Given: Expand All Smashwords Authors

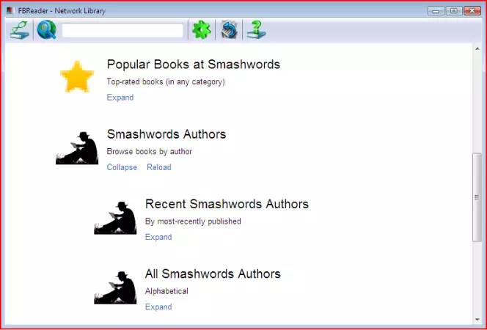Looking at the screenshot, I should (158, 307).
